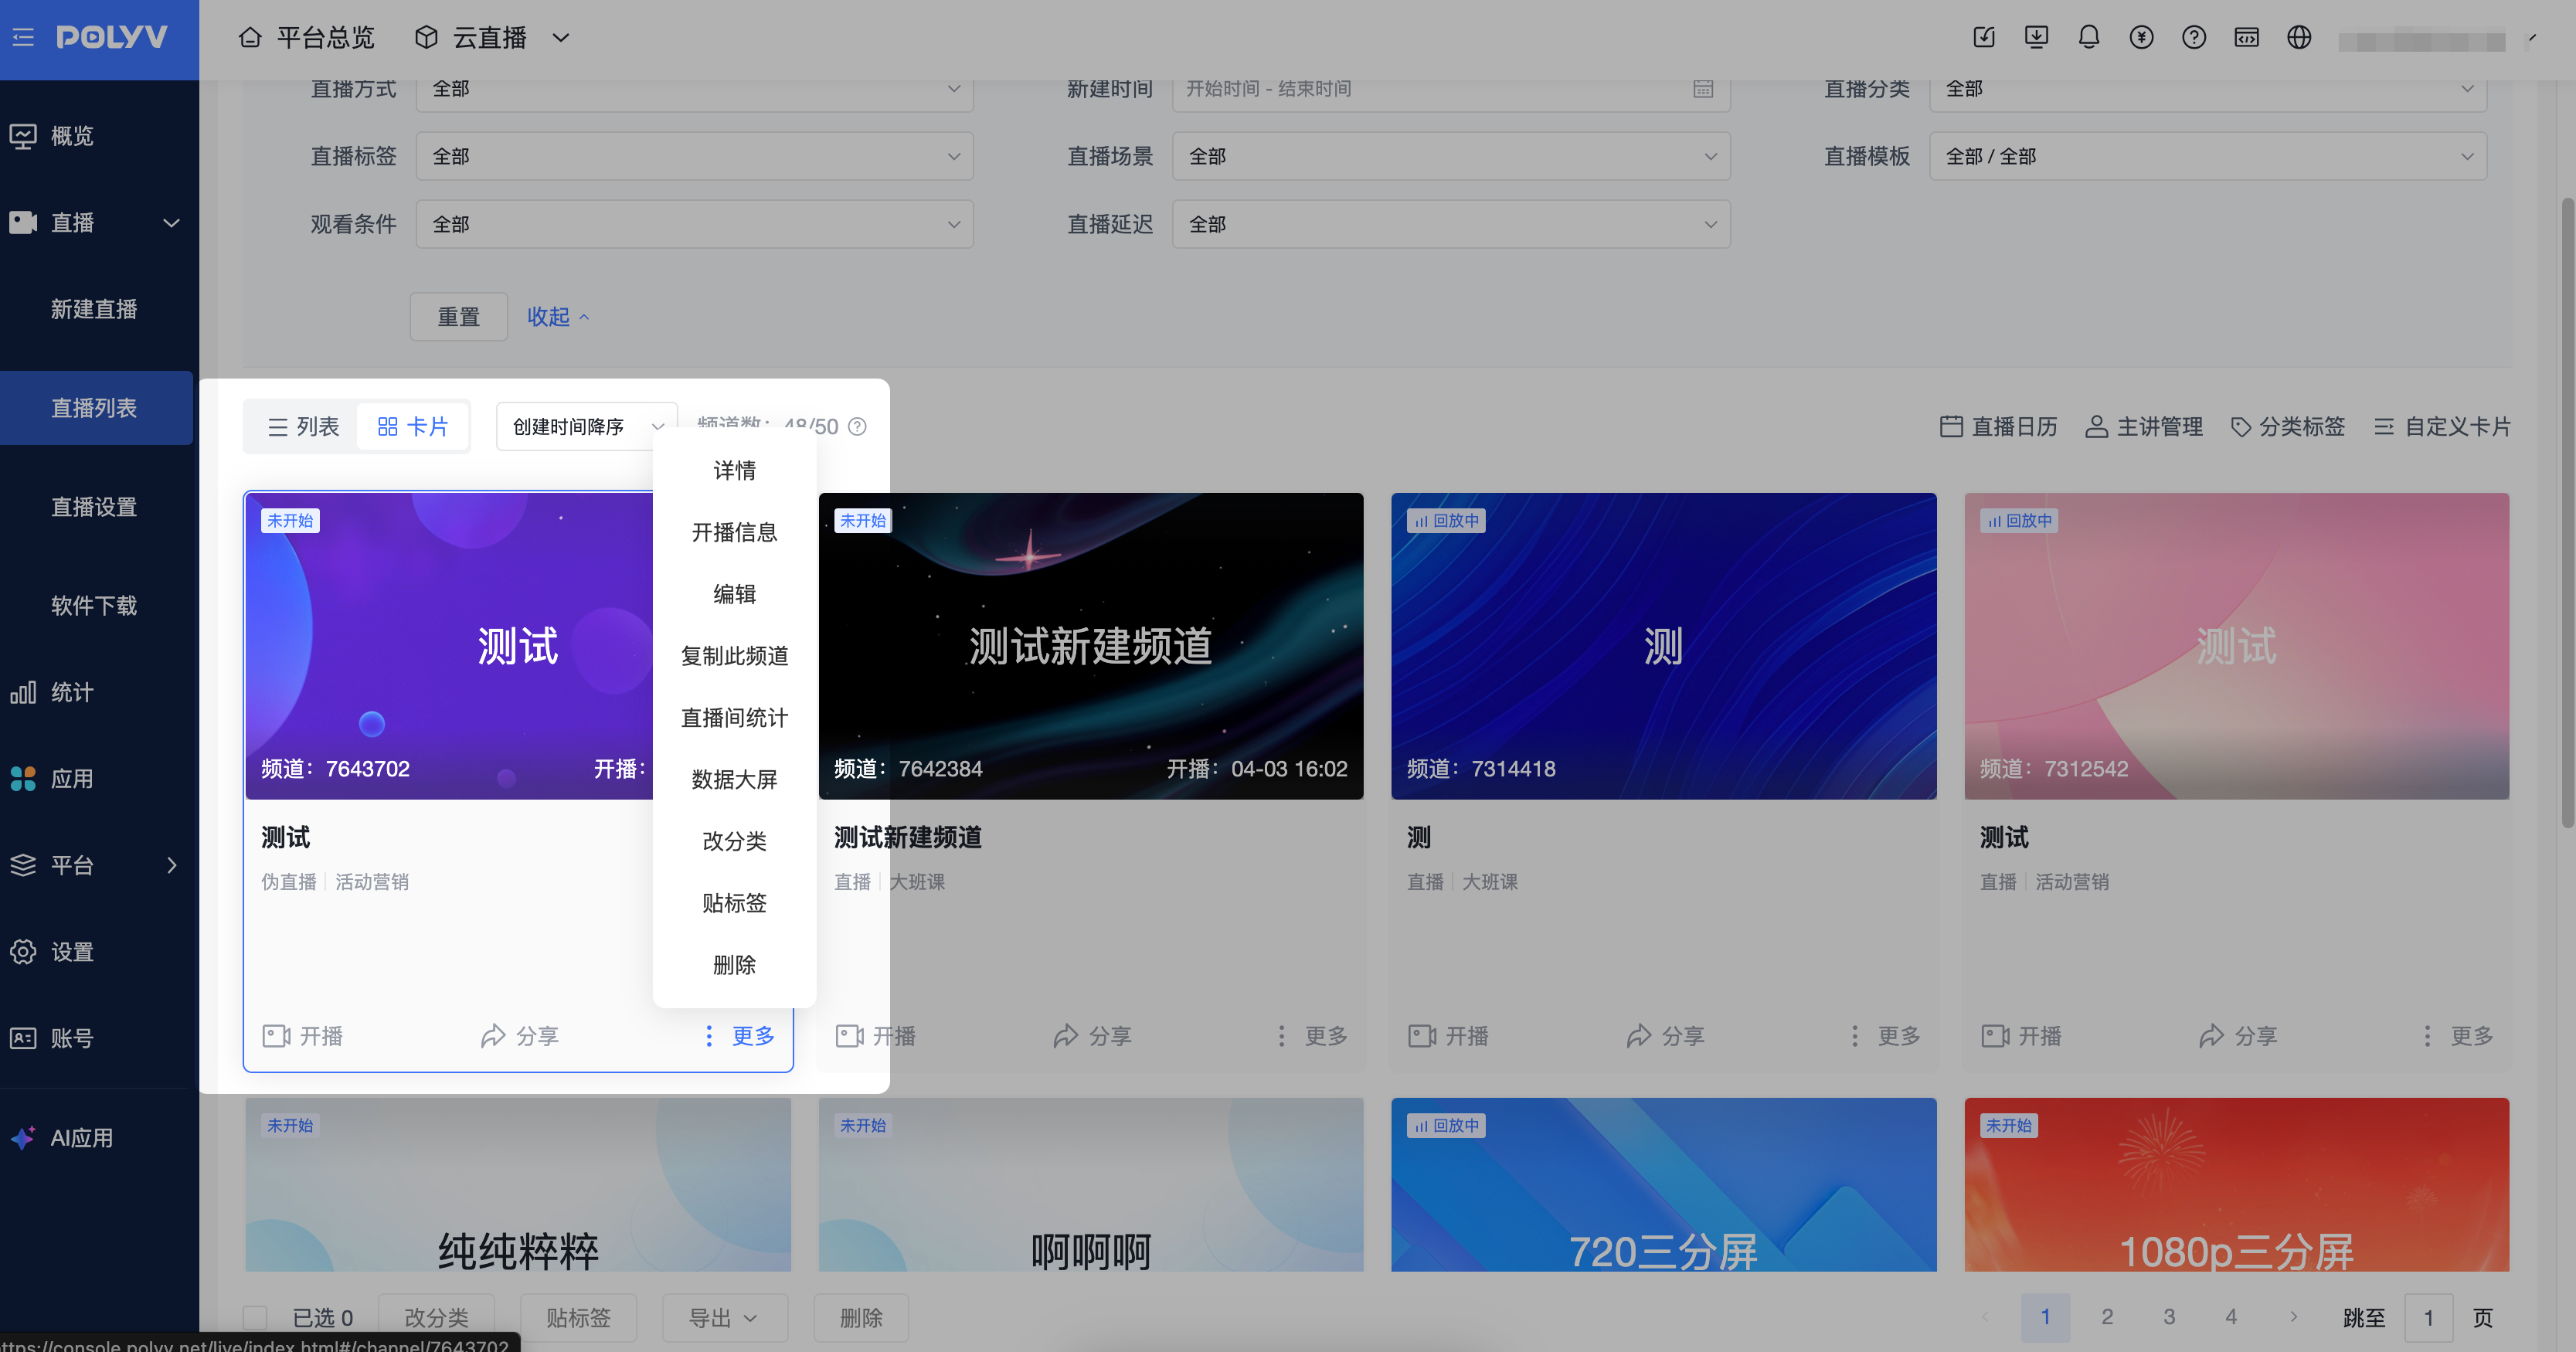Open 主讲管理
This screenshot has height=1352, width=2576.
(x=2144, y=427)
